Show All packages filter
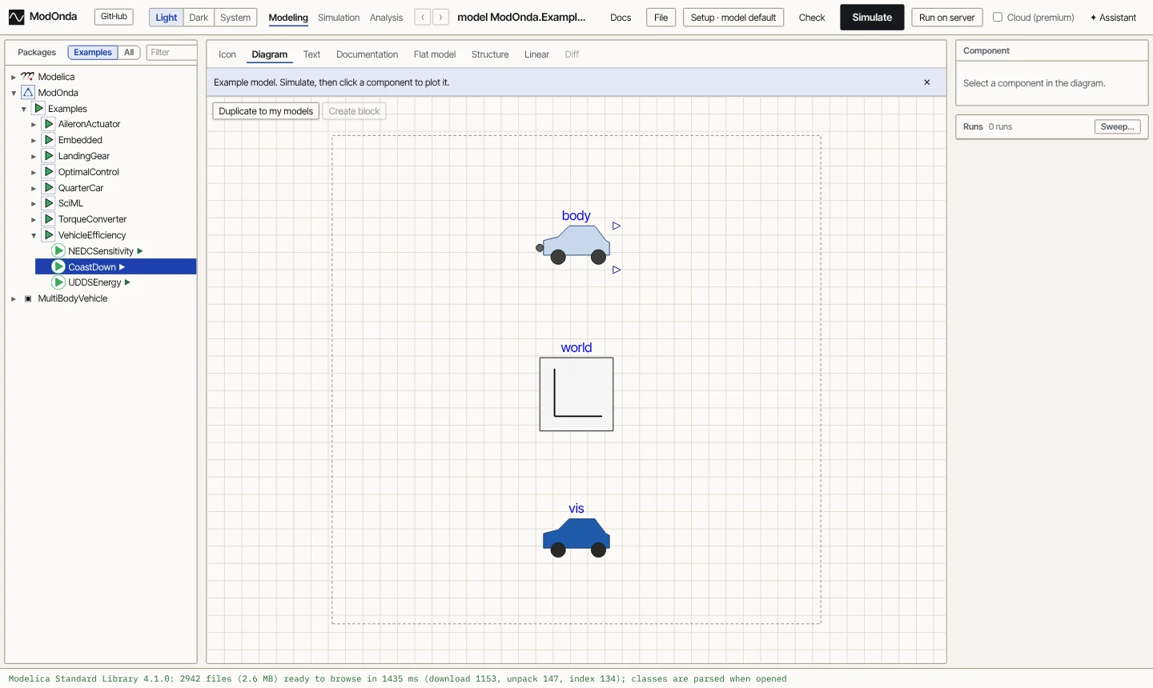The height and width of the screenshot is (688, 1153). 129,52
